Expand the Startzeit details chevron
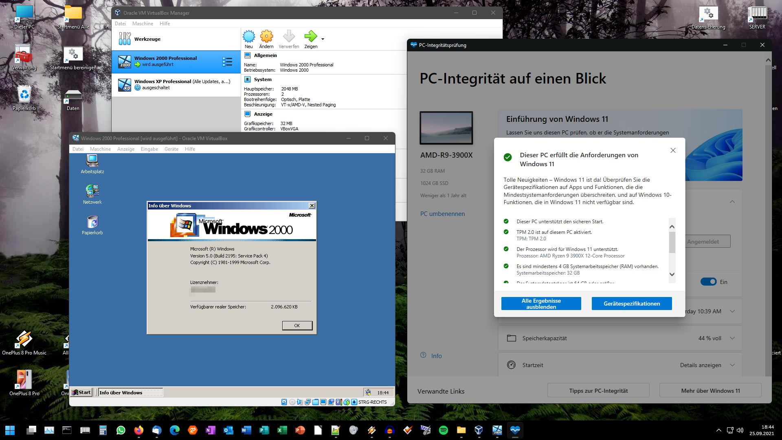 [732, 365]
